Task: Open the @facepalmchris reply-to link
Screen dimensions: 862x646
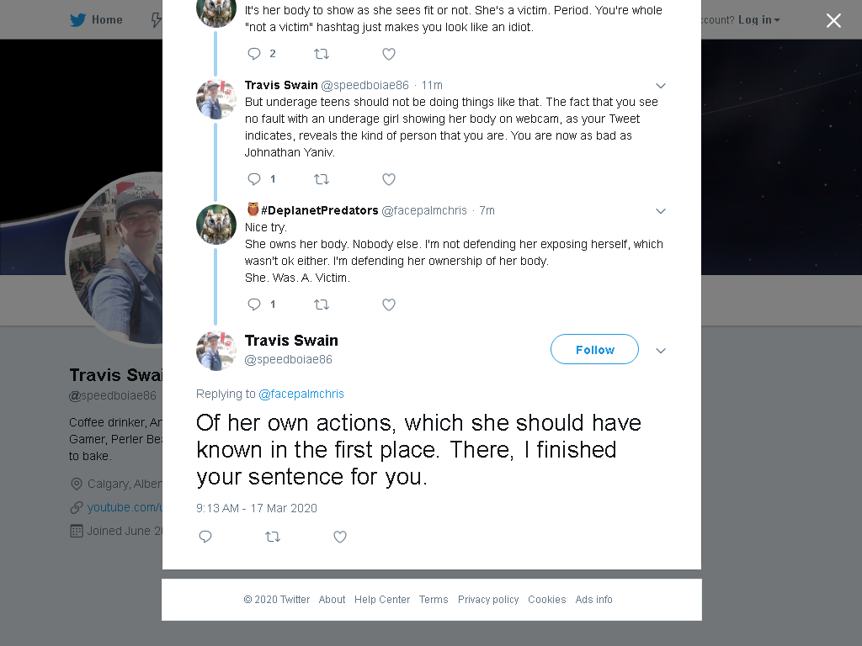Action: coord(301,394)
